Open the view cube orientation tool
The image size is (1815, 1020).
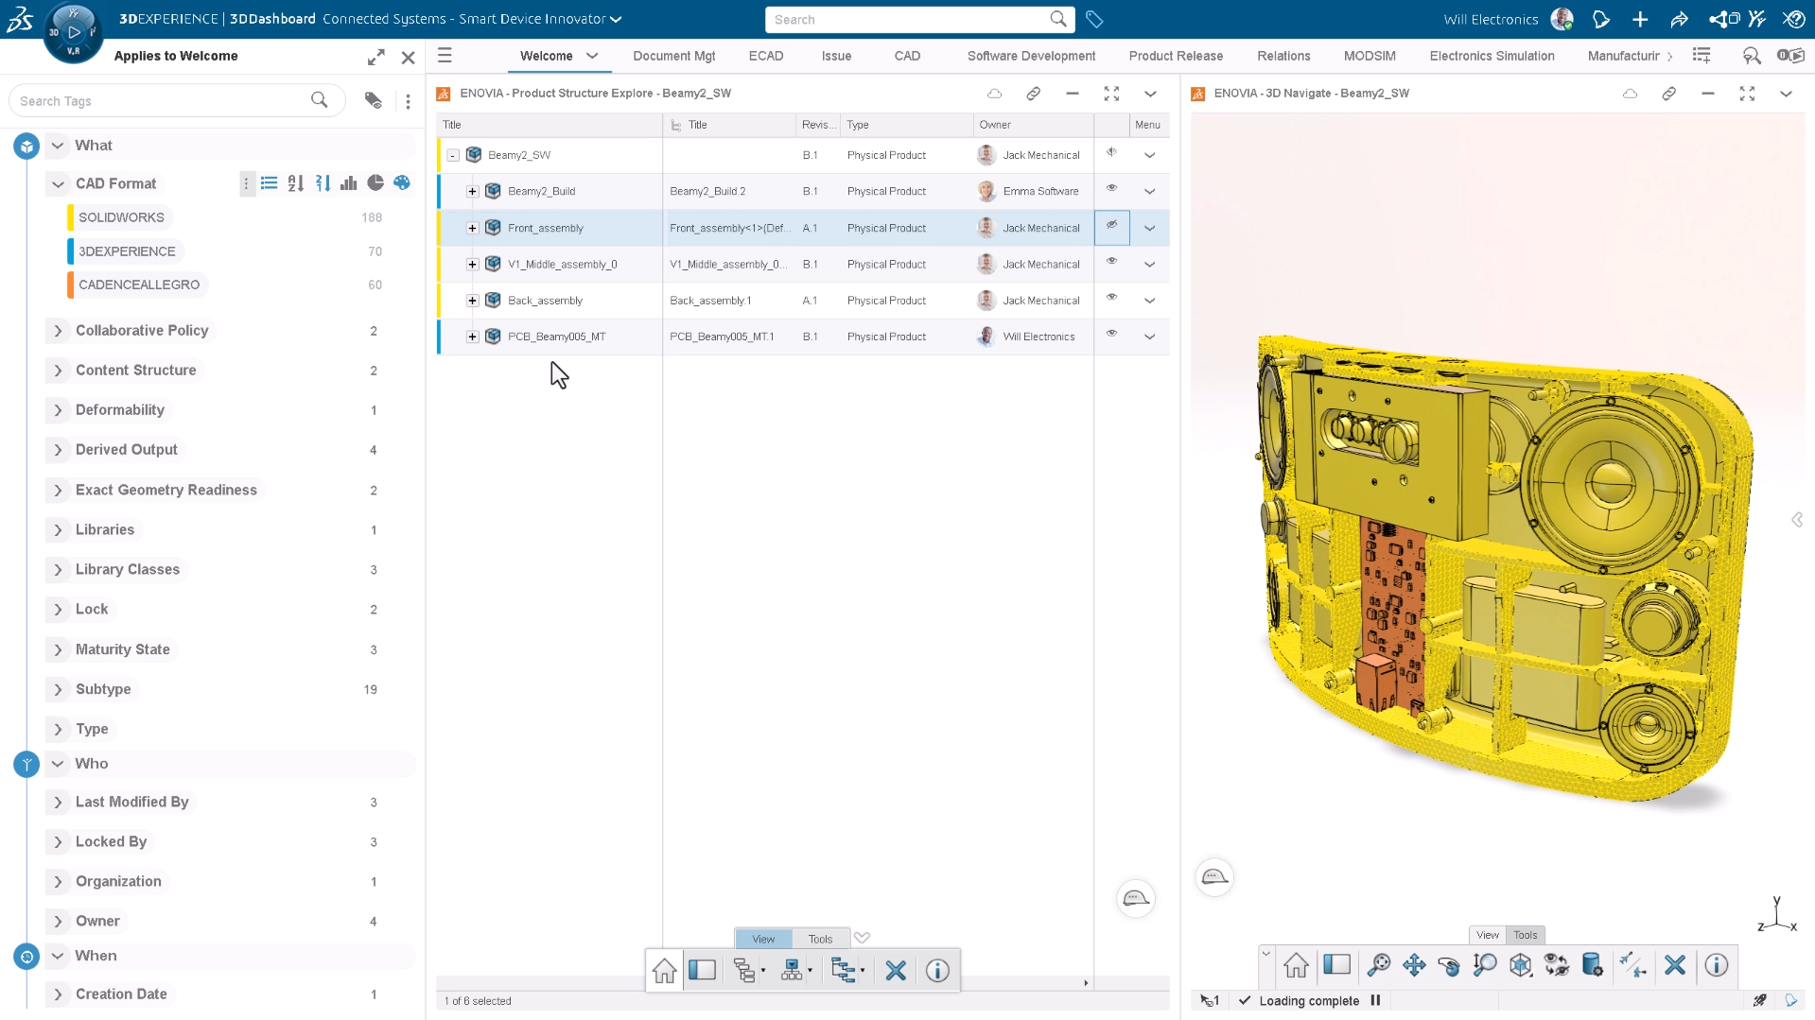point(1521,965)
